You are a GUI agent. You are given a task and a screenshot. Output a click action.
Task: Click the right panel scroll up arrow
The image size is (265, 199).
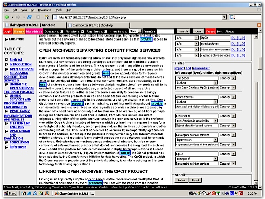coord(256,37)
